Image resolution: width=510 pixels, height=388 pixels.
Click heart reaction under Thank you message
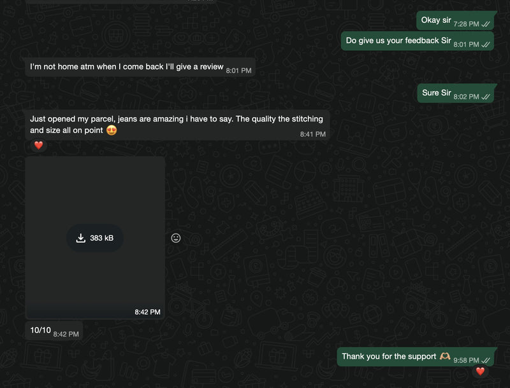tap(480, 371)
